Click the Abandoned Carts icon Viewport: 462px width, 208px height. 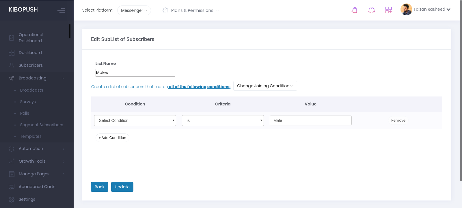tap(12, 187)
